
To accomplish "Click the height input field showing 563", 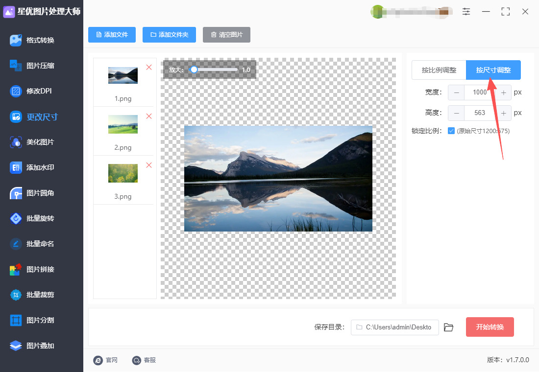I will (x=480, y=113).
